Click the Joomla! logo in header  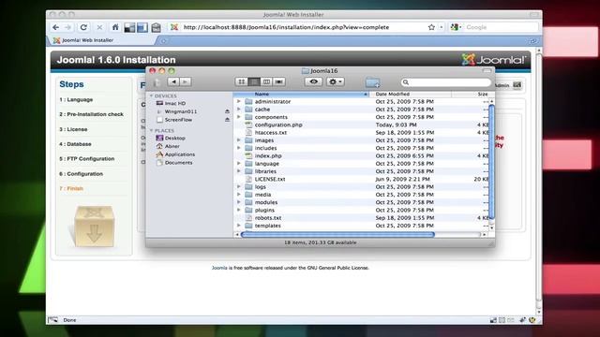tap(494, 60)
